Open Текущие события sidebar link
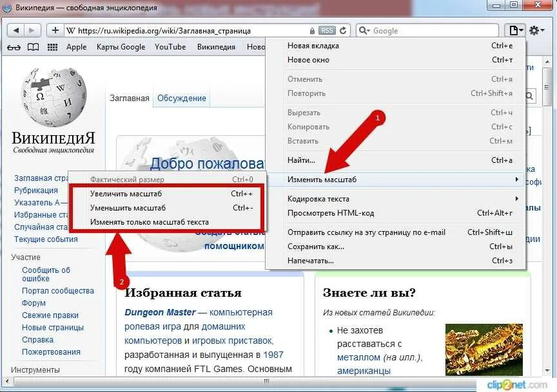The image size is (557, 392). (46, 239)
